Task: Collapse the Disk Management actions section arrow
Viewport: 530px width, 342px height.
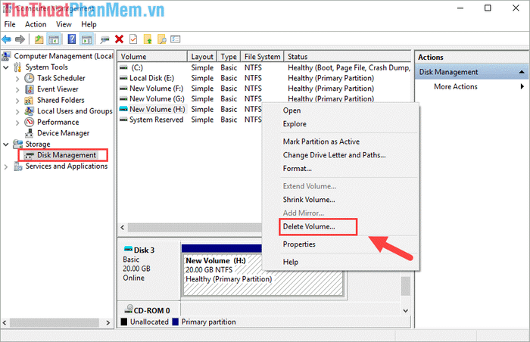Action: point(522,72)
